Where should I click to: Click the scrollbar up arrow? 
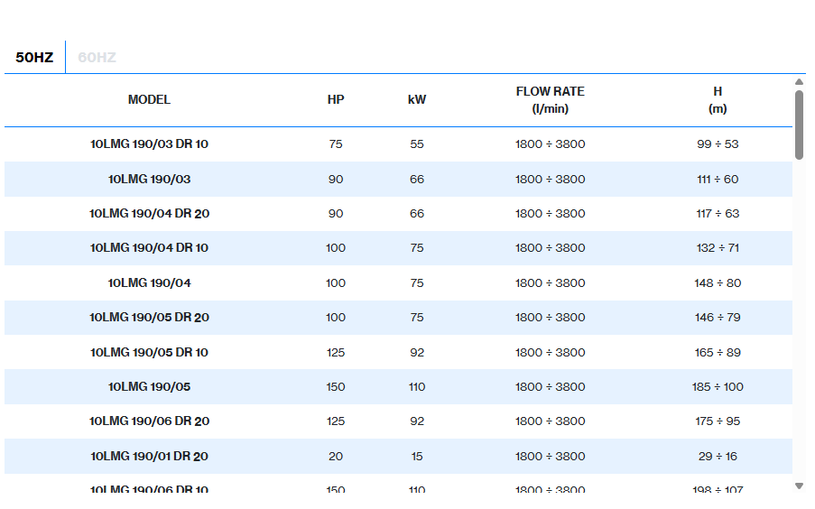(799, 82)
